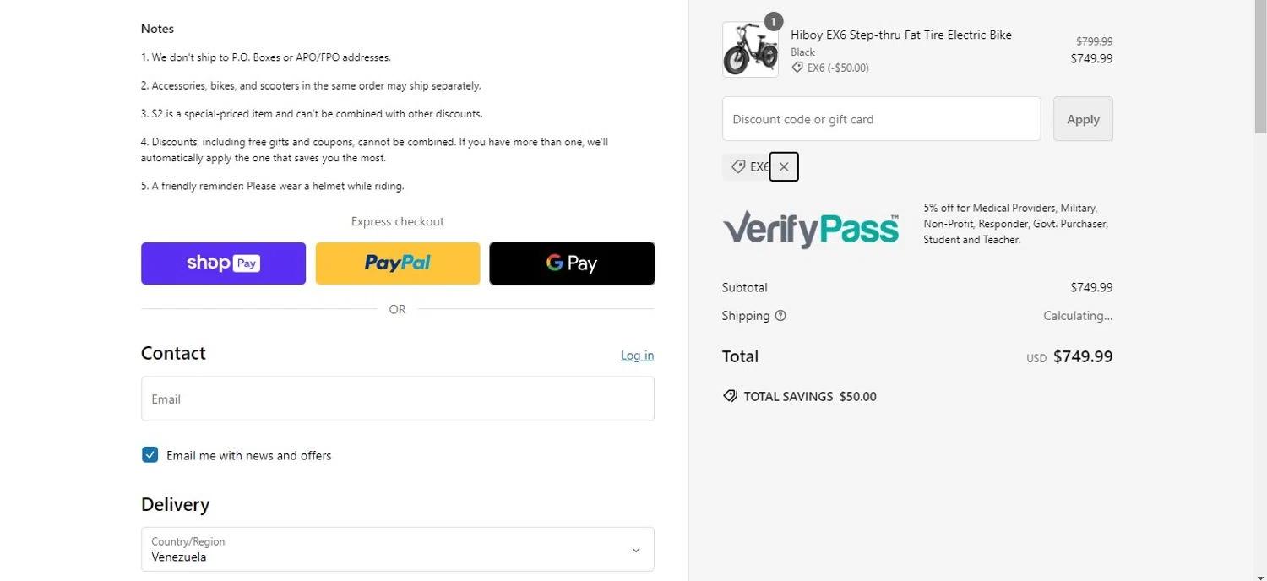Screen dimensions: 1267x581
Task: Click the VerifyPass logo
Action: click(x=811, y=228)
